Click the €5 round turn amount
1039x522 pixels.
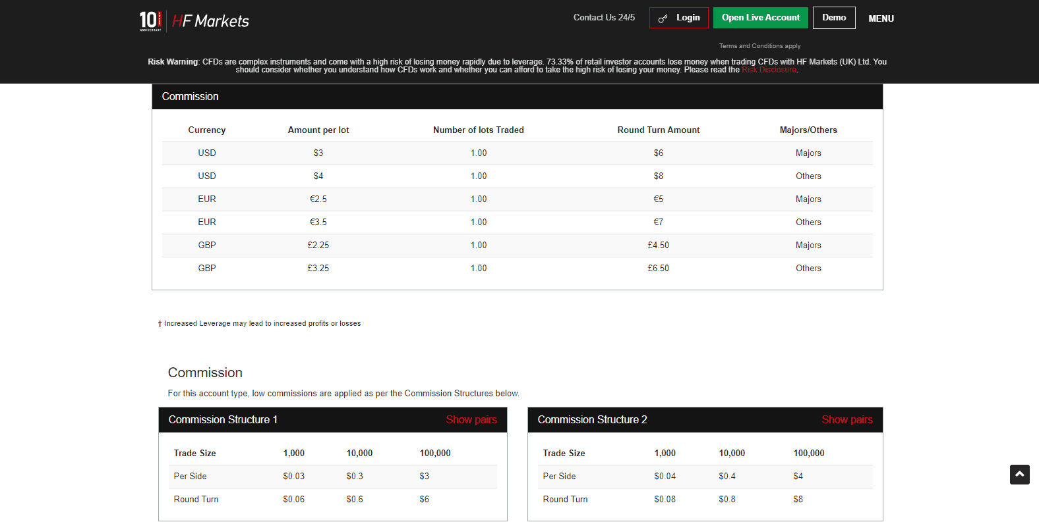click(x=659, y=199)
